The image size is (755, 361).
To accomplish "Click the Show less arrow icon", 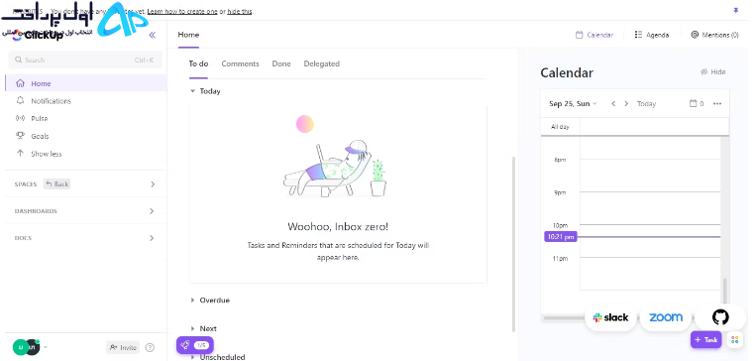I will [20, 154].
